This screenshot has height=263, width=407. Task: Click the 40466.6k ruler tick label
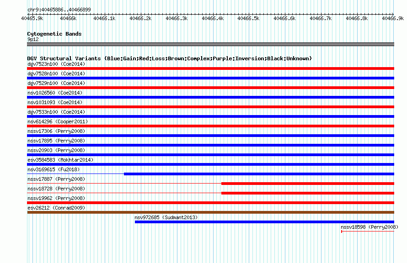click(x=284, y=18)
